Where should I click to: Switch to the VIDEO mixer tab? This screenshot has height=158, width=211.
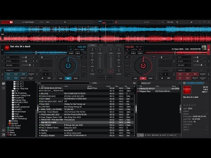click(101, 45)
